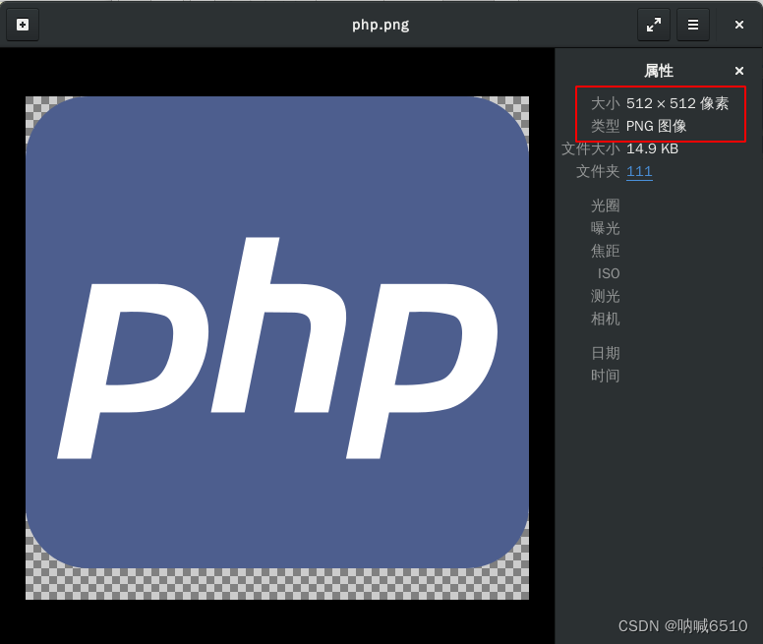Close the 属性 properties sidebar
Image resolution: width=763 pixels, height=644 pixels.
739,71
